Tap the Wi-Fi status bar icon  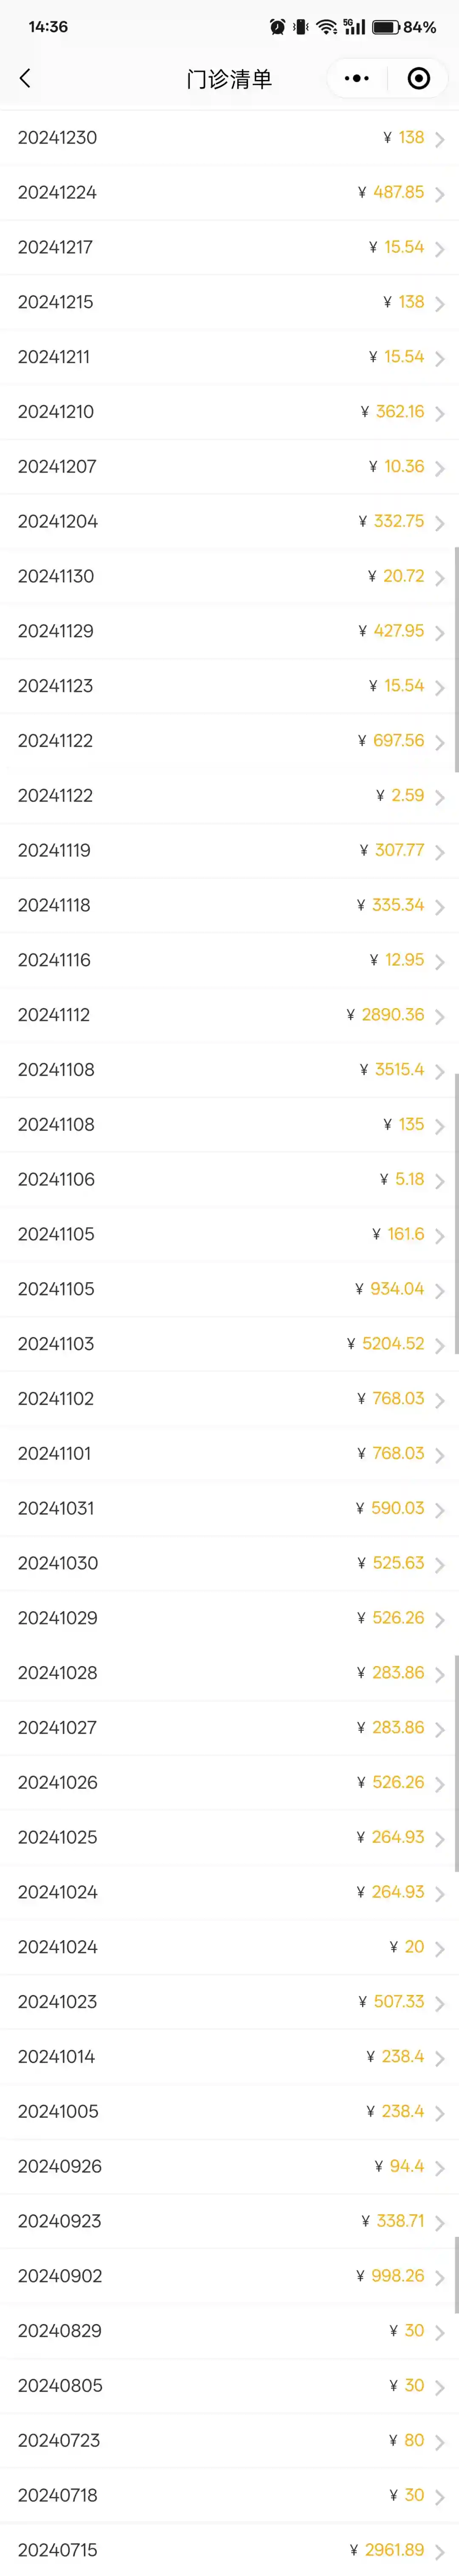[x=326, y=27]
